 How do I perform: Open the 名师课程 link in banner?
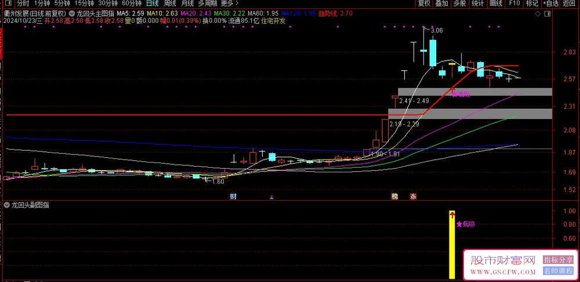(558, 271)
